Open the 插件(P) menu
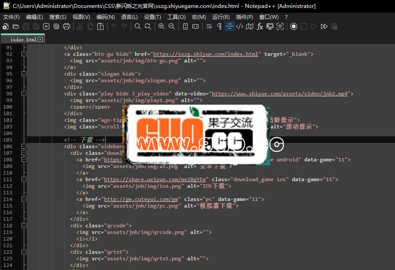Viewport: 395px width, 270px height. click(x=244, y=17)
